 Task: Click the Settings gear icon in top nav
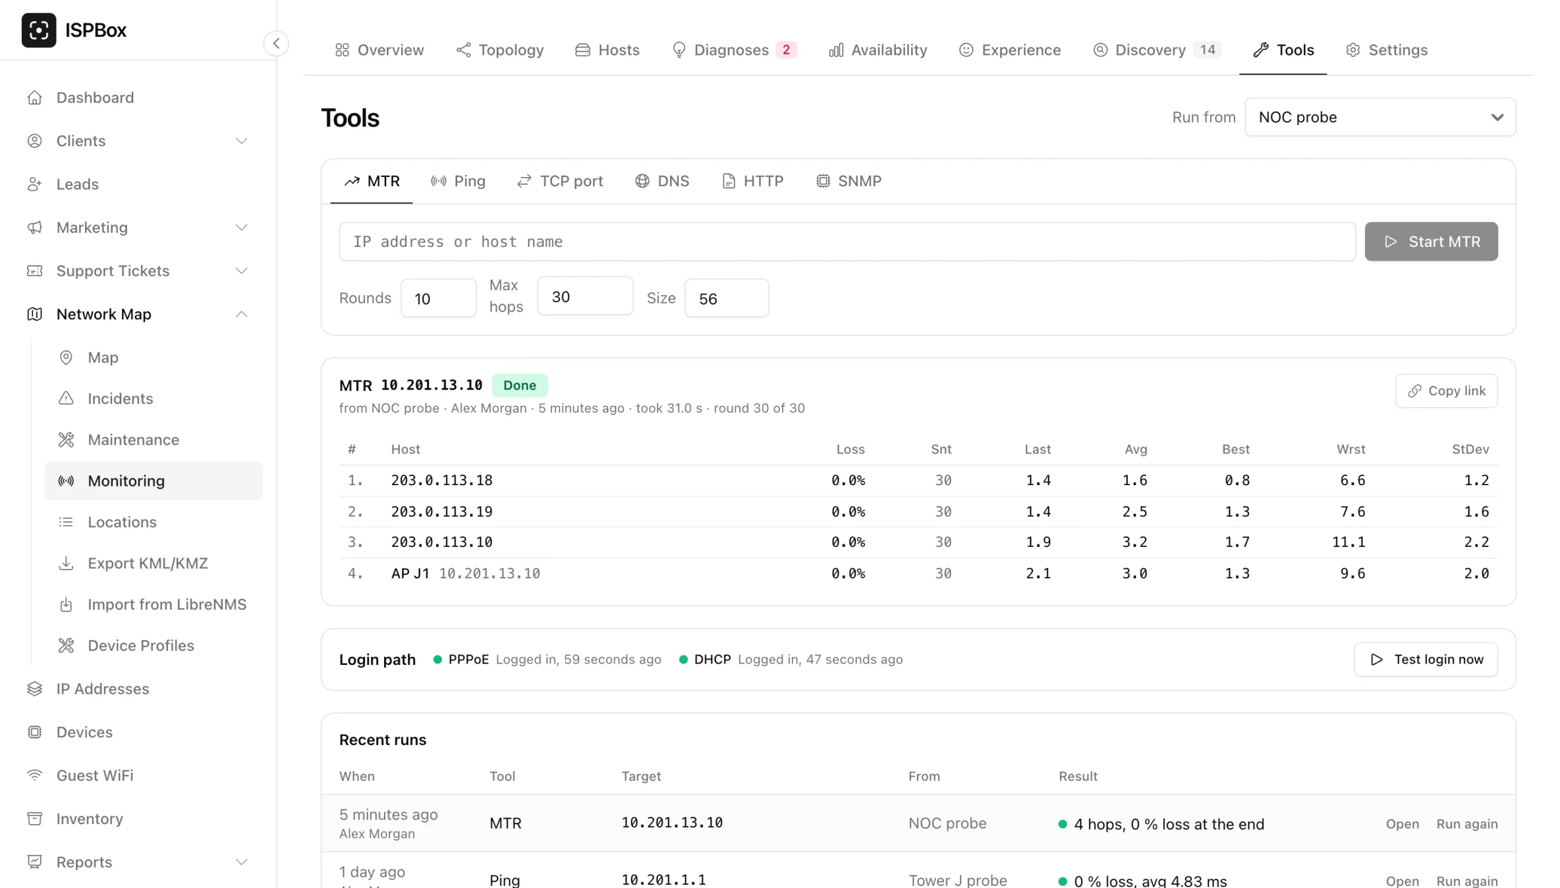pyautogui.click(x=1352, y=50)
